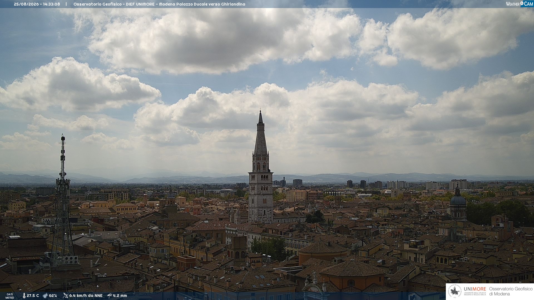
Task: Click the Osservatorio Geofisico DIEF UNIMORE title
Action: tap(115, 4)
